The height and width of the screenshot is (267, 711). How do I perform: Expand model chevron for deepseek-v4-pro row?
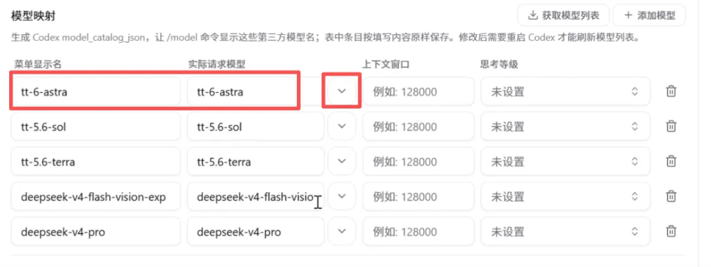pyautogui.click(x=342, y=231)
